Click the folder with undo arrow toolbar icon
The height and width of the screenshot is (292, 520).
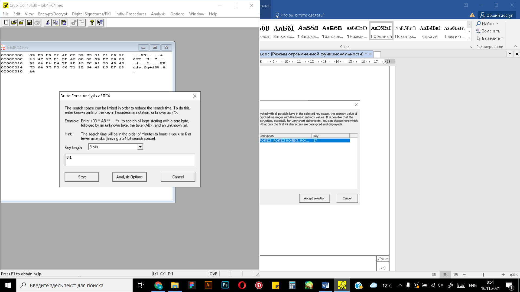click(x=21, y=22)
